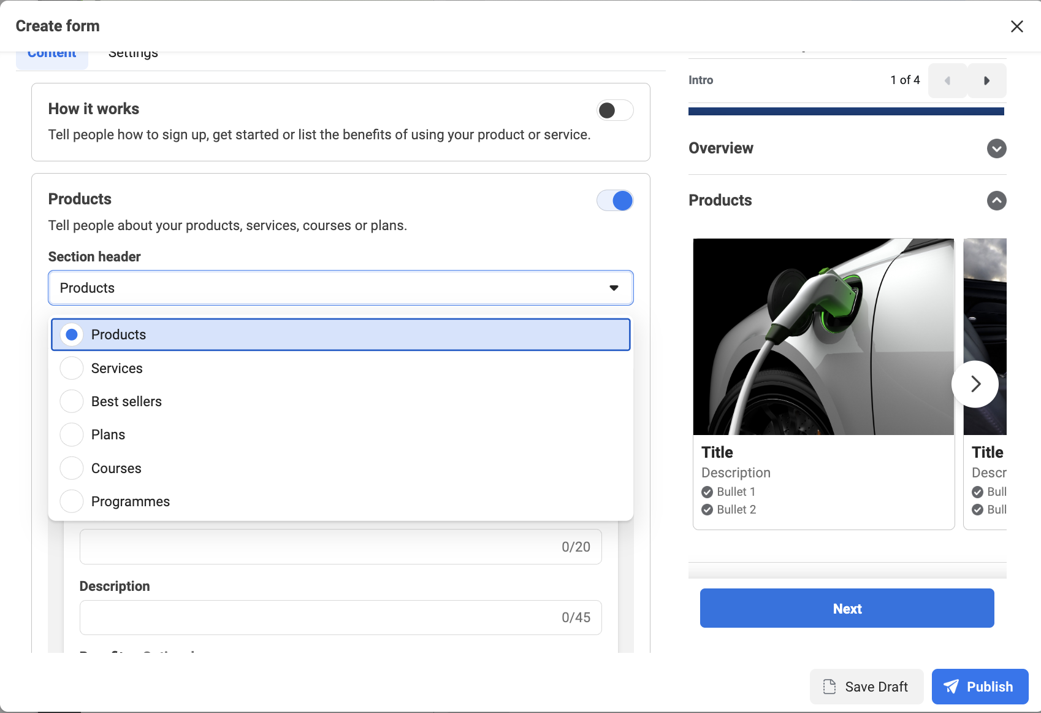Click the Publish paper plane icon
This screenshot has width=1041, height=713.
coord(951,687)
